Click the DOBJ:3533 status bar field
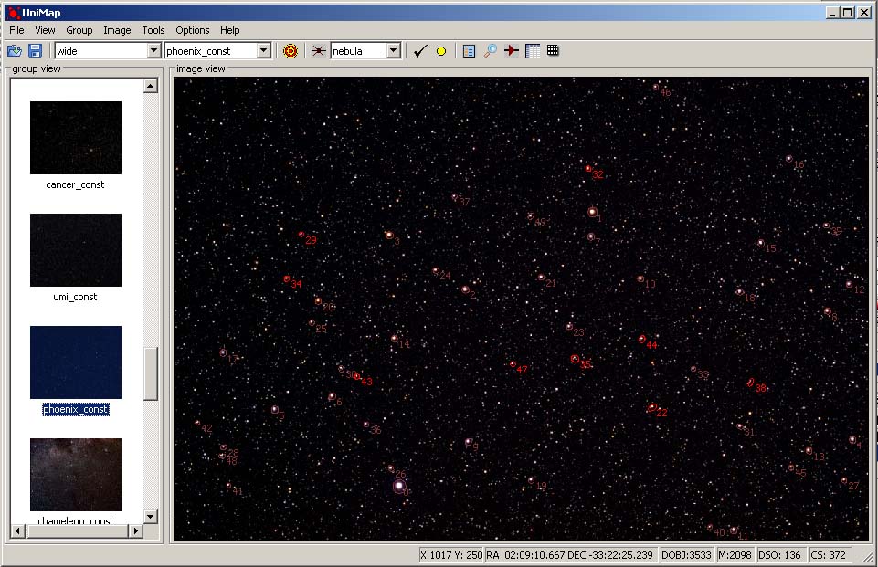 686,555
